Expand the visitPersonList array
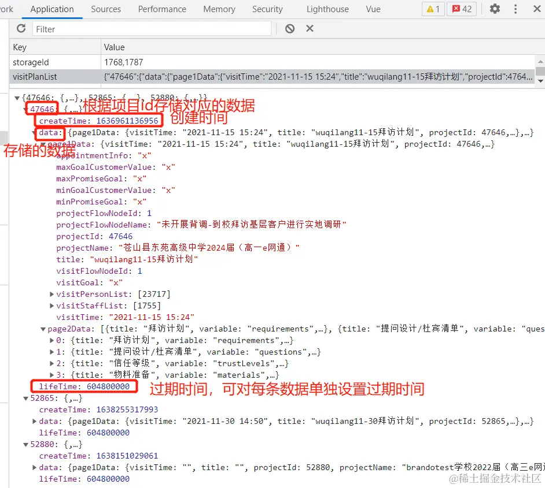 tap(51, 294)
